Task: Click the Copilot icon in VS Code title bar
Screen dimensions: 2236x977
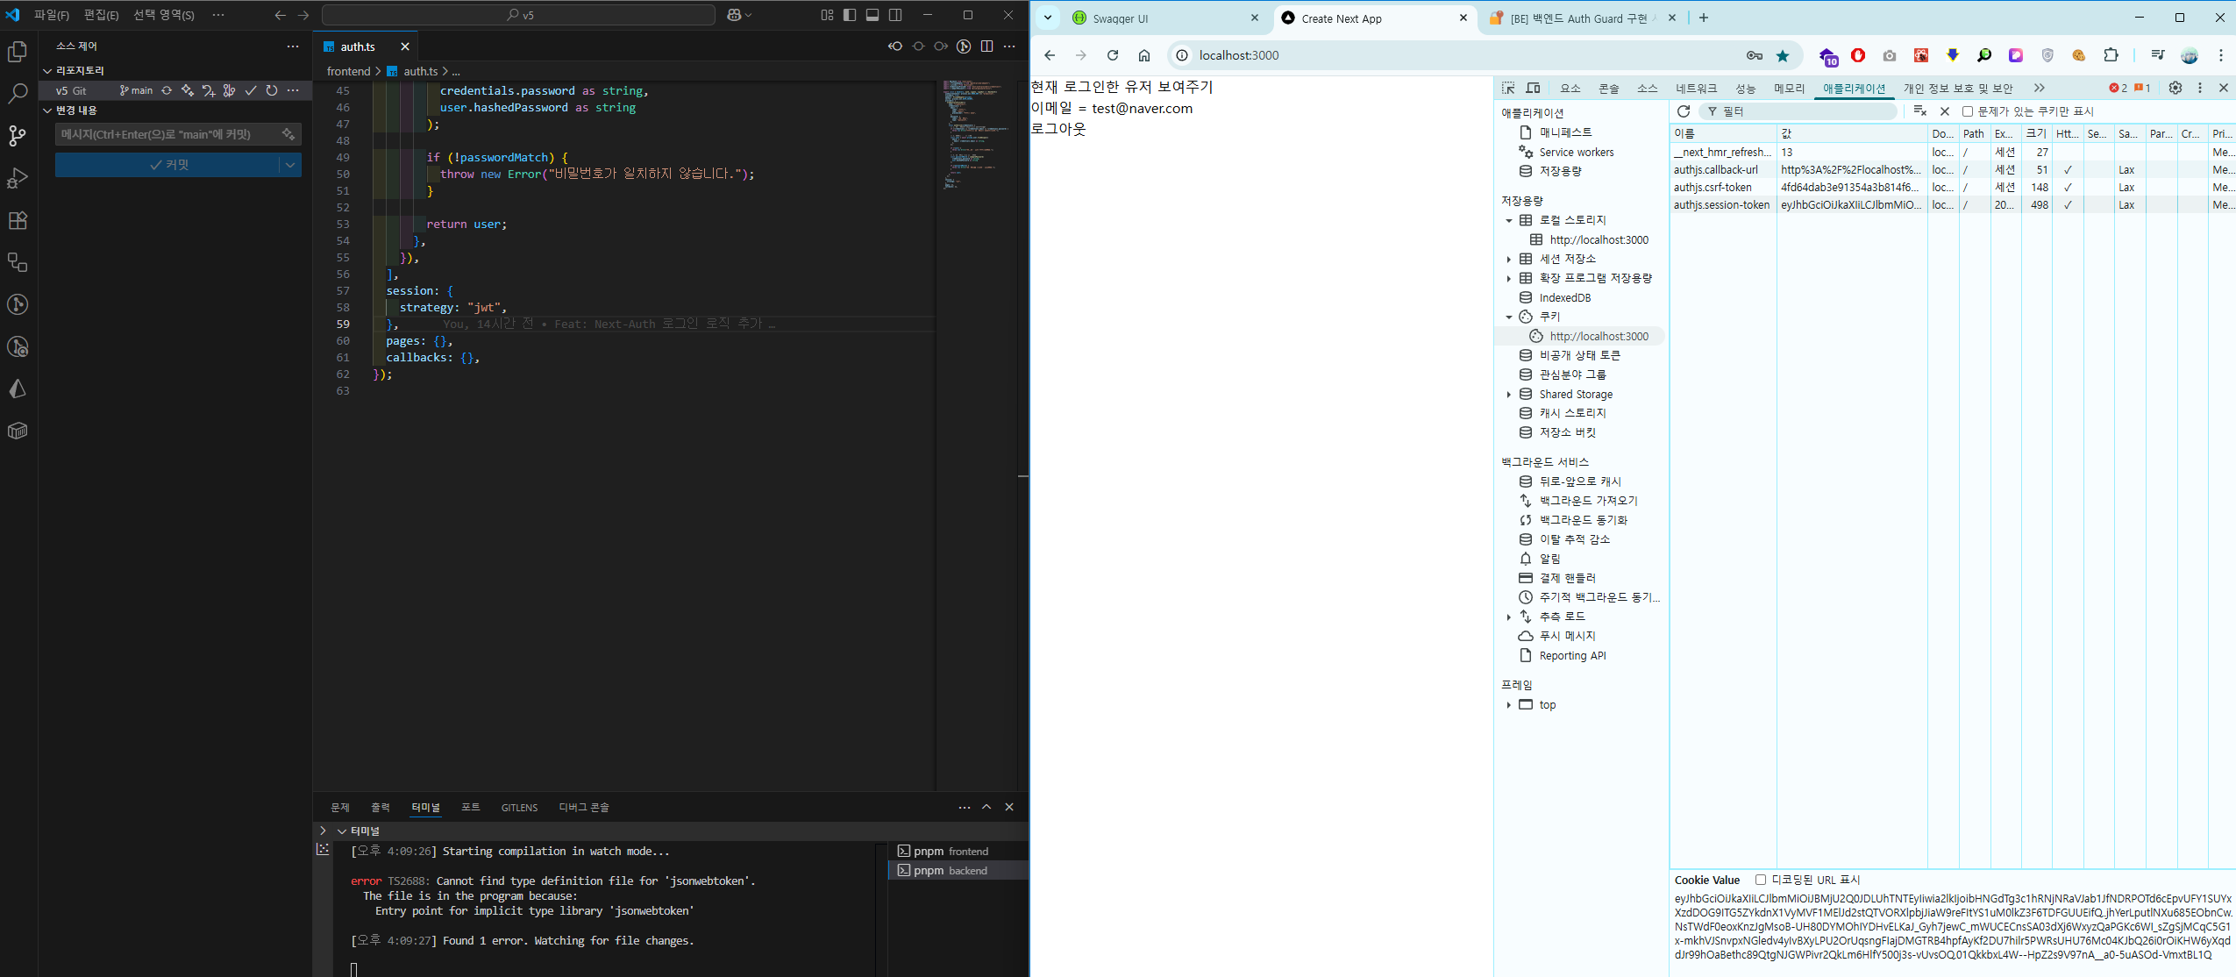Action: 735,15
